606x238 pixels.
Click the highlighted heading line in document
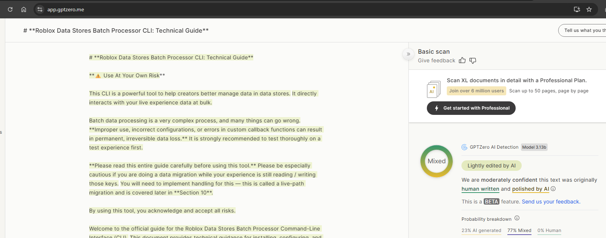click(171, 57)
